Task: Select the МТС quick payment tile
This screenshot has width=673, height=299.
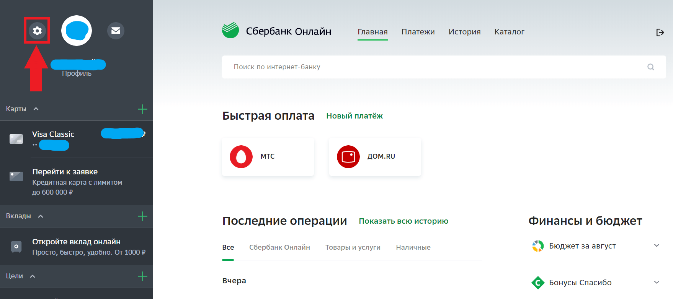Action: 268,157
